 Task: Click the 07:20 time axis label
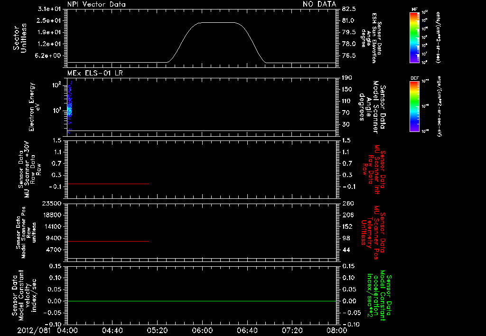point(292,330)
